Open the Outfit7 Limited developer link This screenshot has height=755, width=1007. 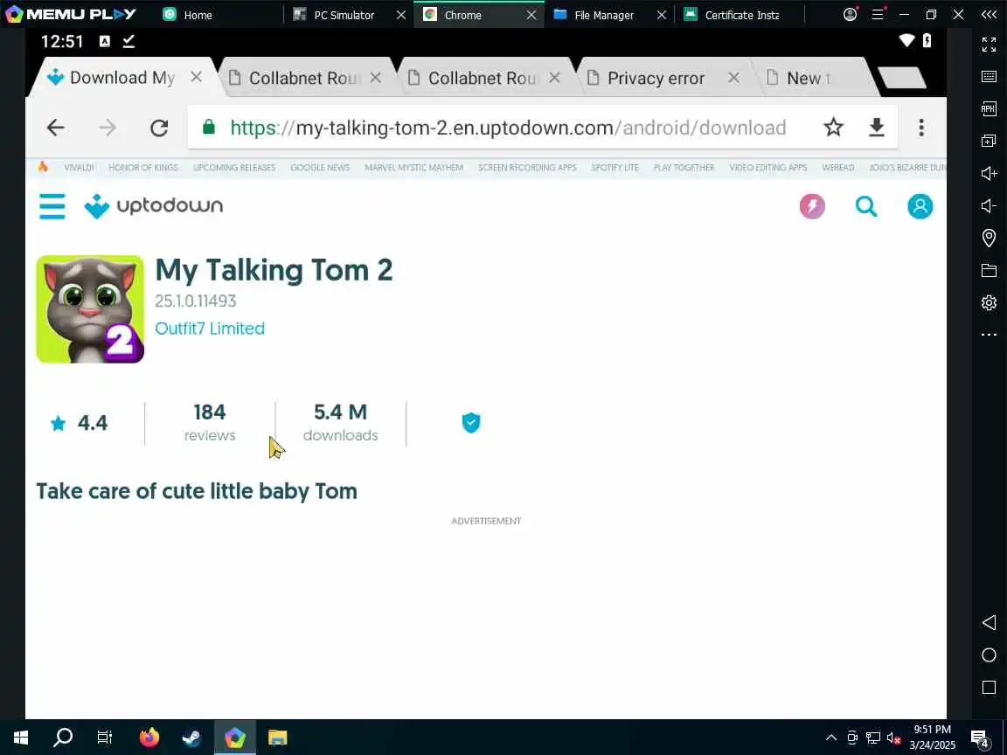[210, 328]
